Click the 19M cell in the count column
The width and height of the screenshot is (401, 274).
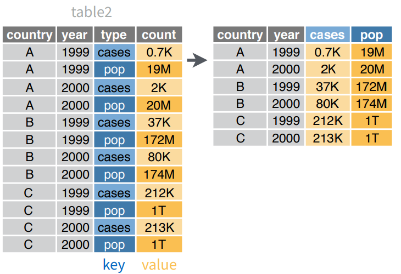click(x=159, y=70)
